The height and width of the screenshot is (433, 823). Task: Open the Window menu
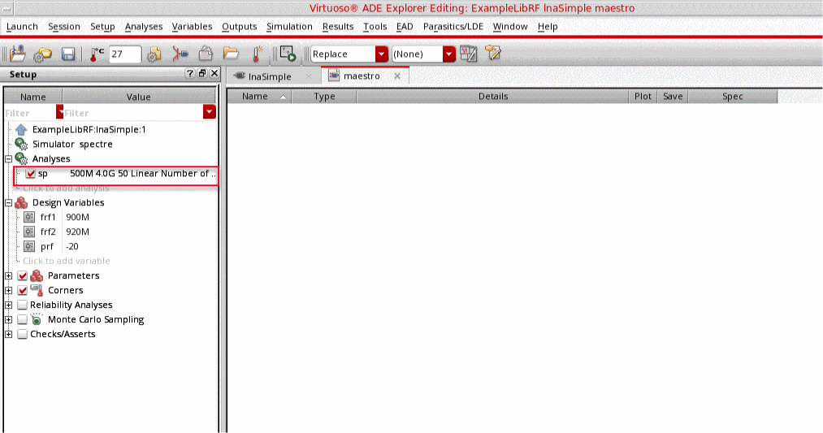[510, 26]
